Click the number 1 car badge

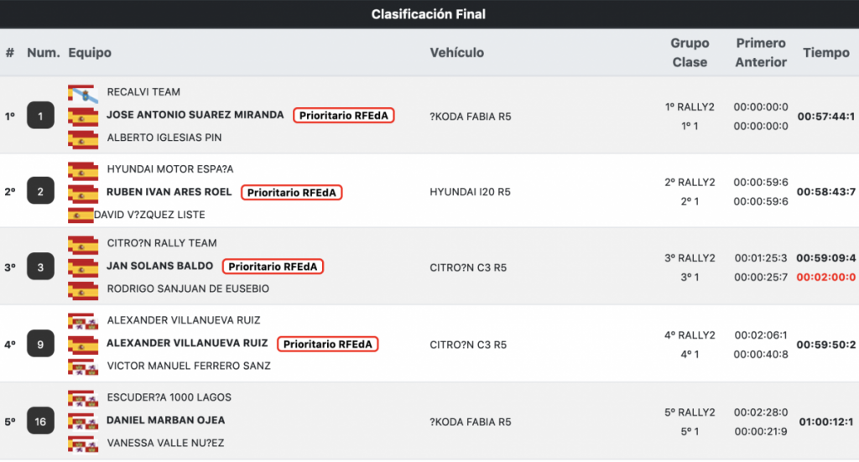point(40,116)
